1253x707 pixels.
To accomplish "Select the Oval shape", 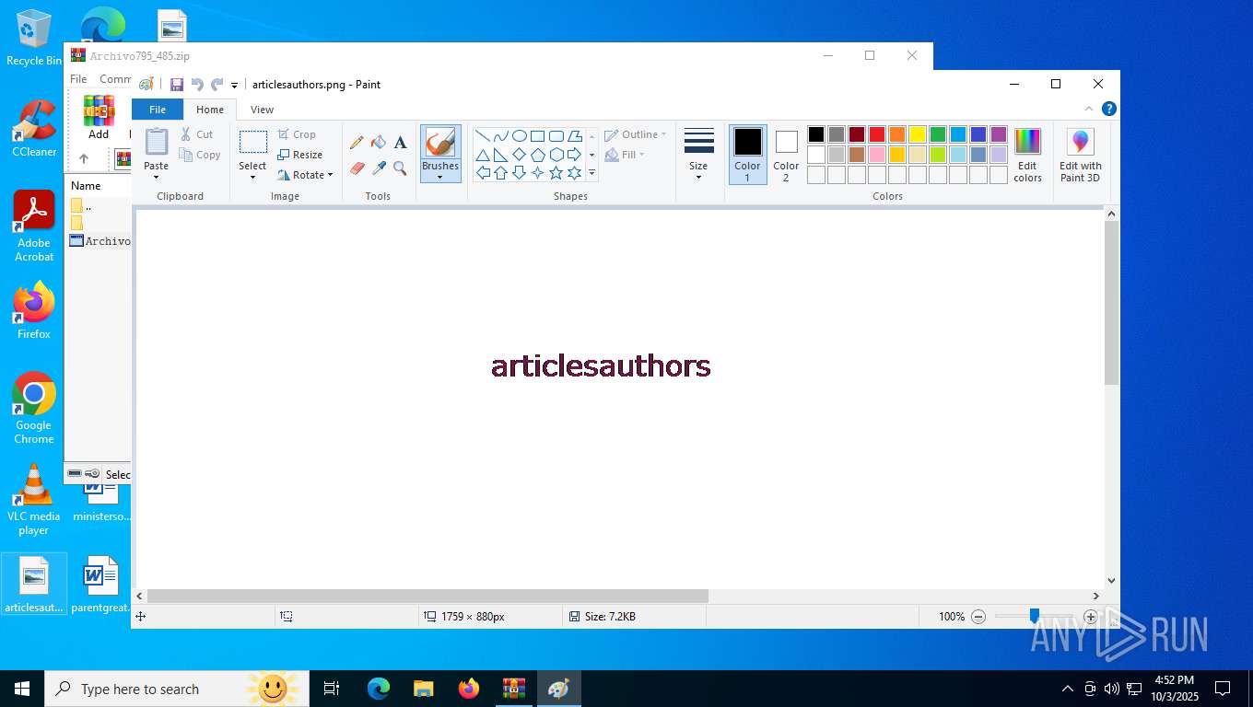I will (x=520, y=135).
